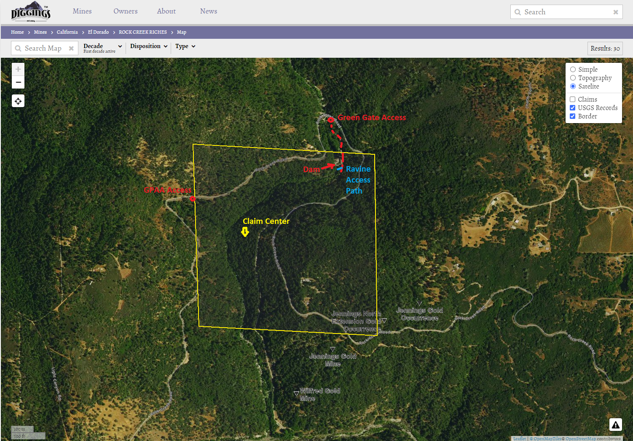Click the Wilfred Gold Mine map marker
The image size is (633, 441).
pos(296,393)
